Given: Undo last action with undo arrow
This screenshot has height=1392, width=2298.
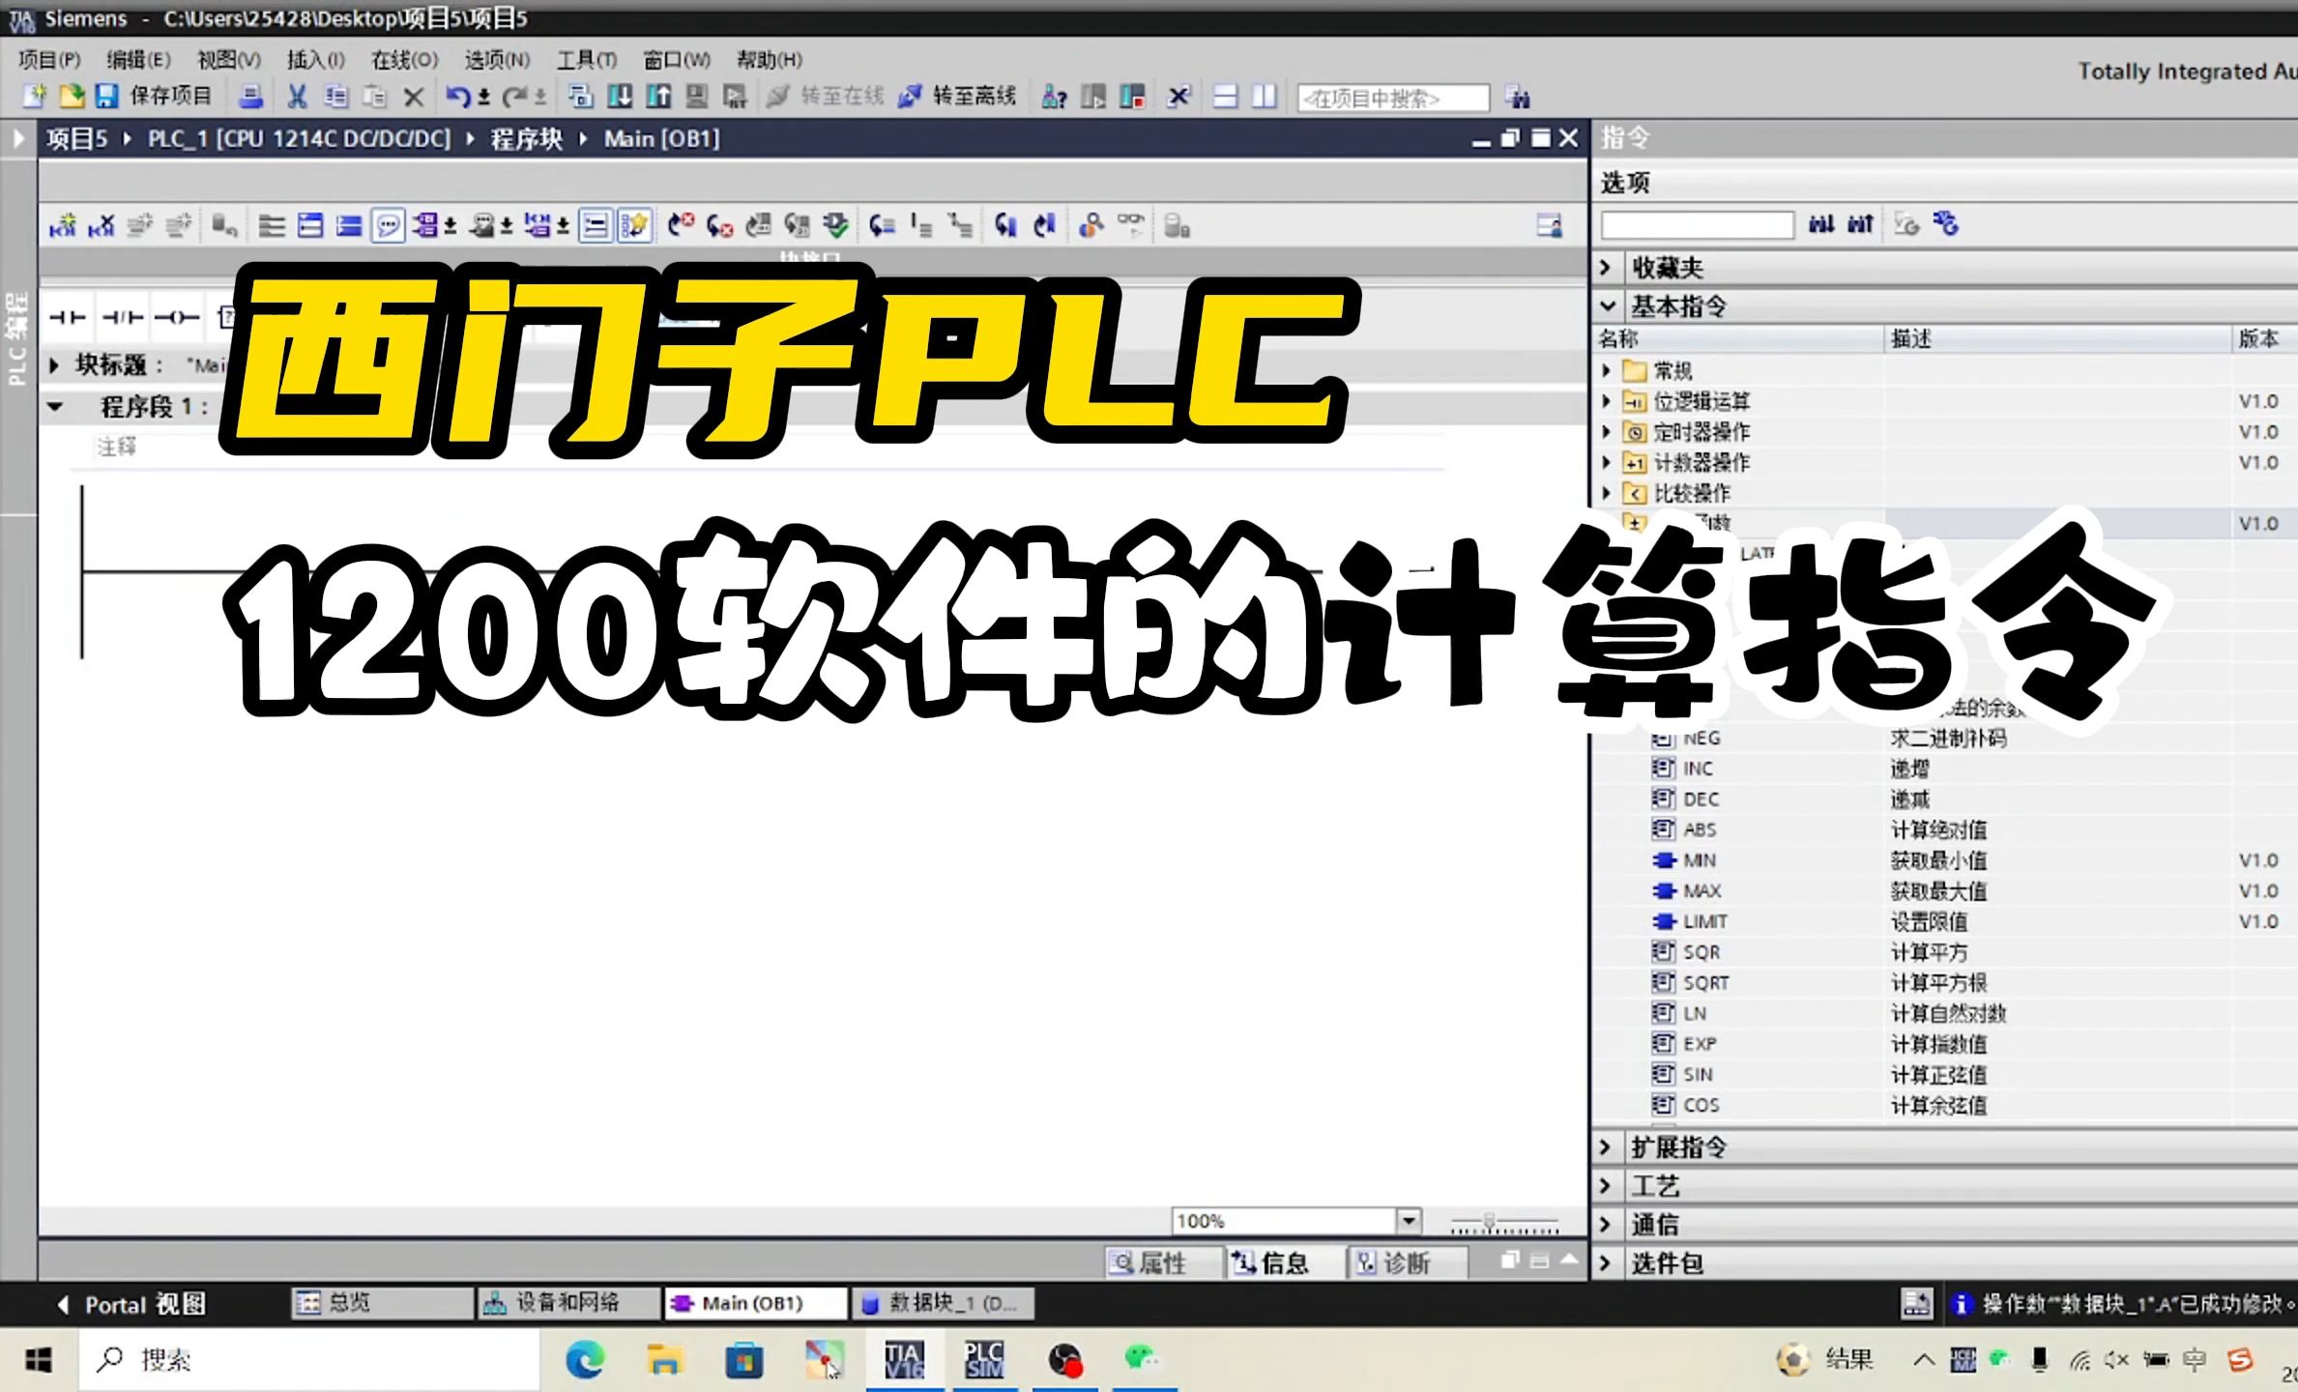Looking at the screenshot, I should click(458, 96).
